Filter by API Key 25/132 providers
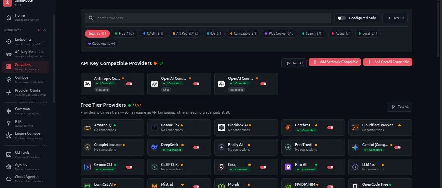 (x=185, y=34)
